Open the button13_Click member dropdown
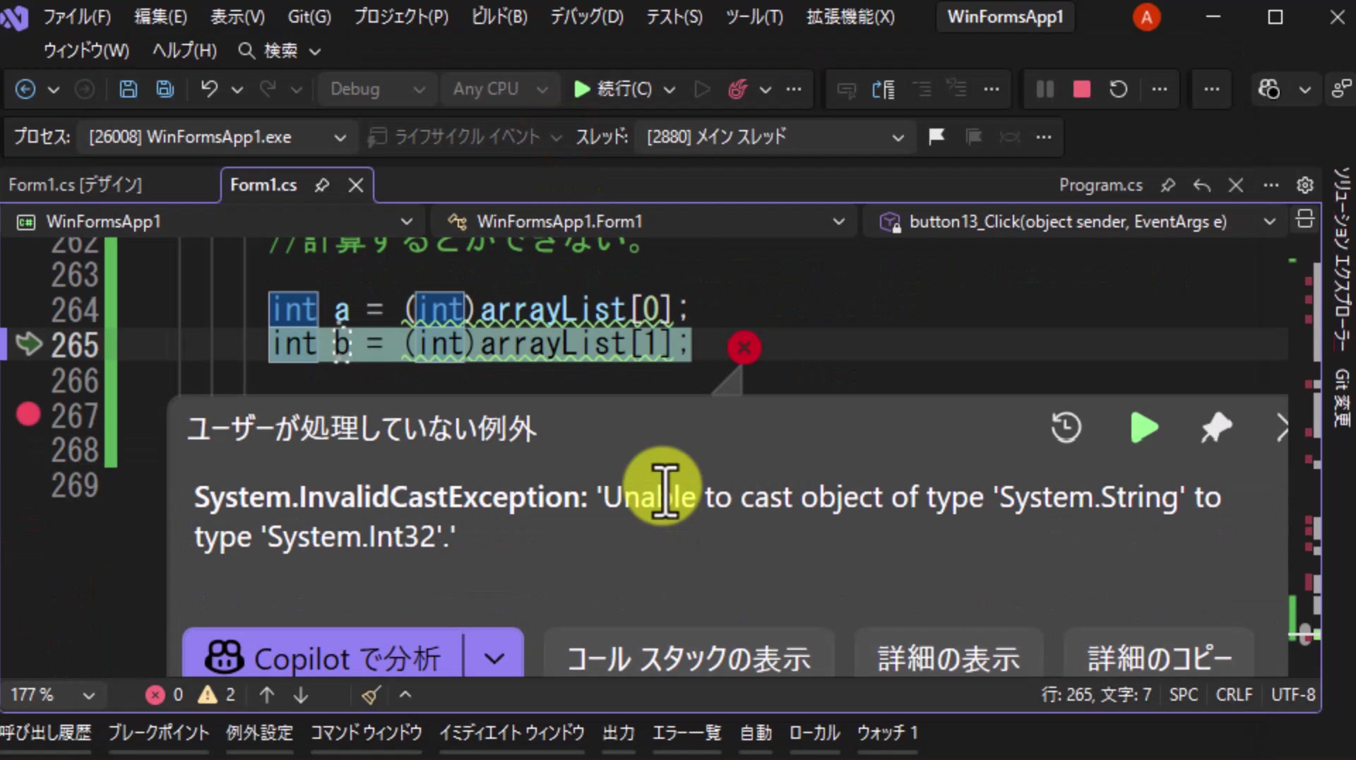Image resolution: width=1356 pixels, height=760 pixels. click(1076, 222)
